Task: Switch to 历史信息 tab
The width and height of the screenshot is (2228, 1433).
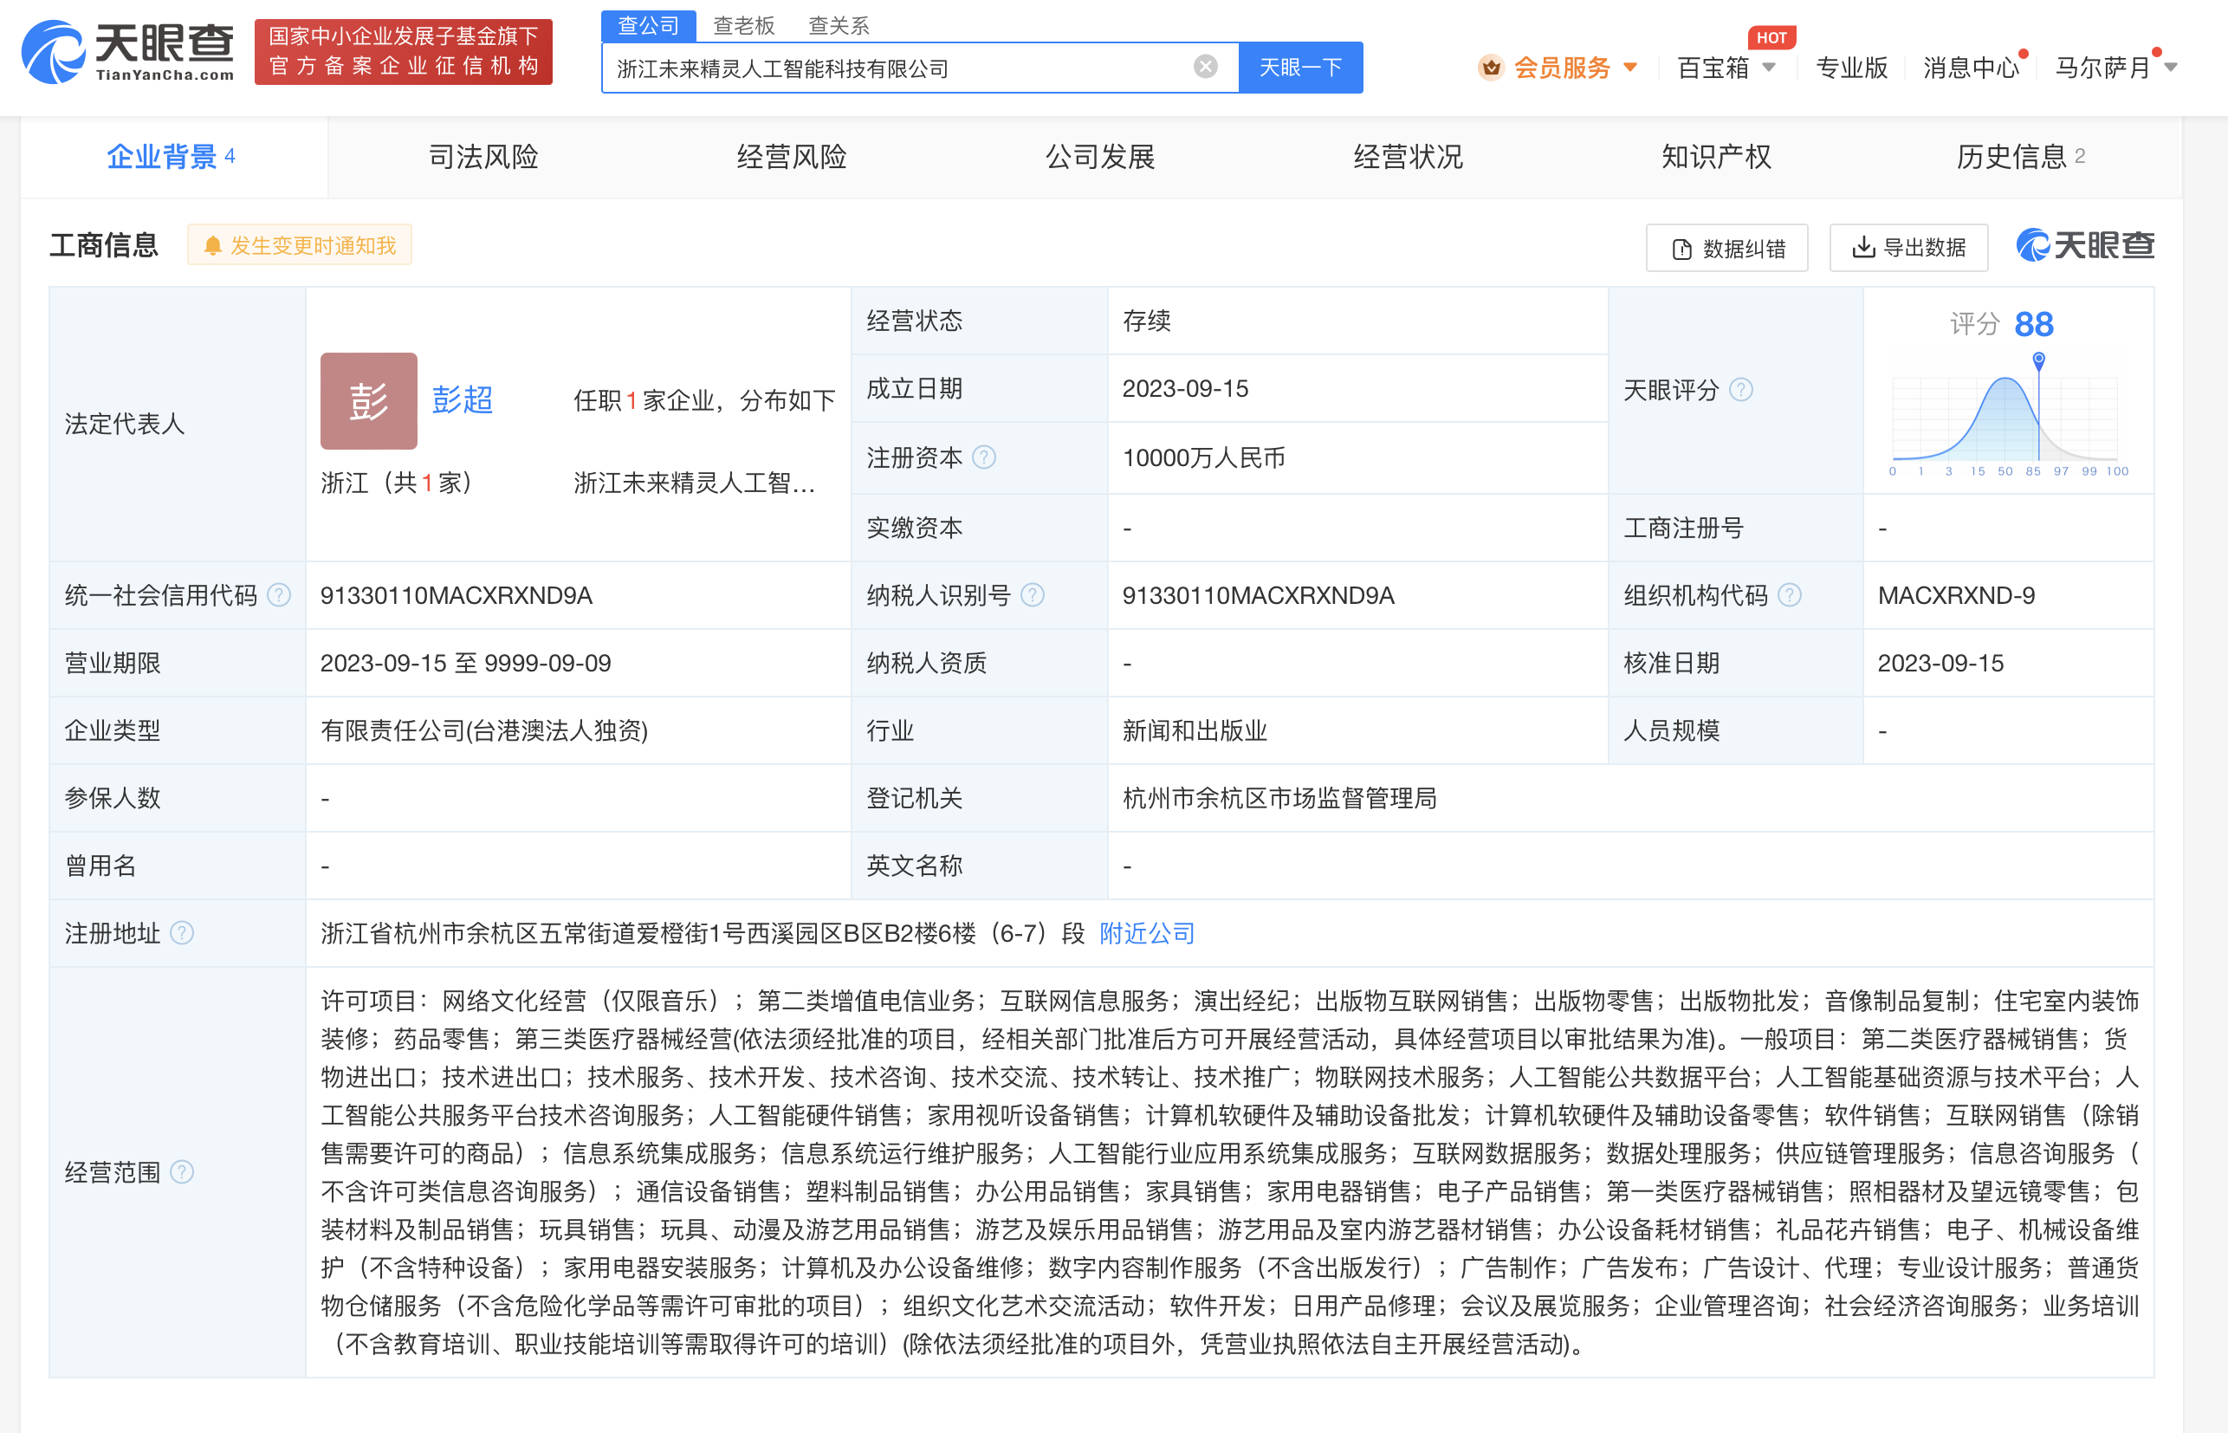Action: pos(2021,156)
